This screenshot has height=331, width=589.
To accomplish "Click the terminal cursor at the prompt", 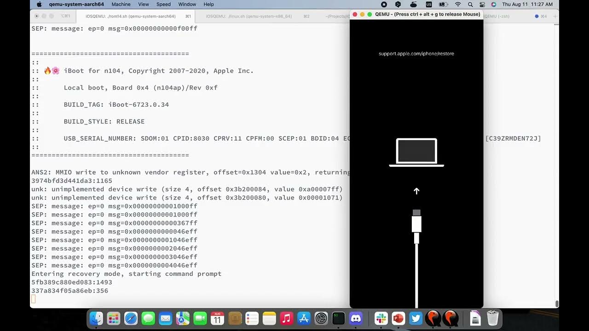I will point(33,299).
